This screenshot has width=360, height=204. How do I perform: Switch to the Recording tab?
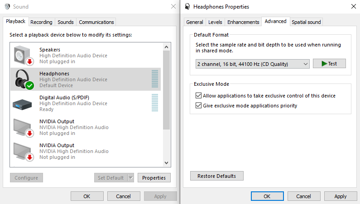point(41,22)
